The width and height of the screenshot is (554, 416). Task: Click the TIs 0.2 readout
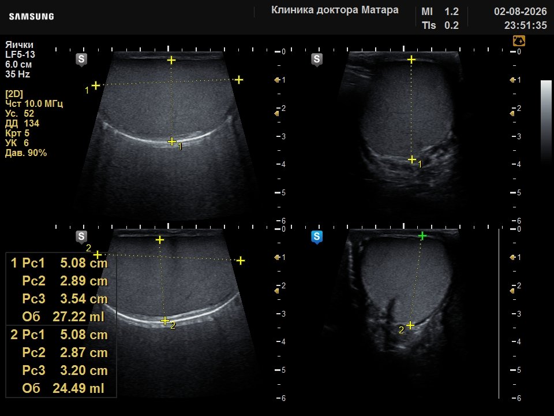click(440, 25)
